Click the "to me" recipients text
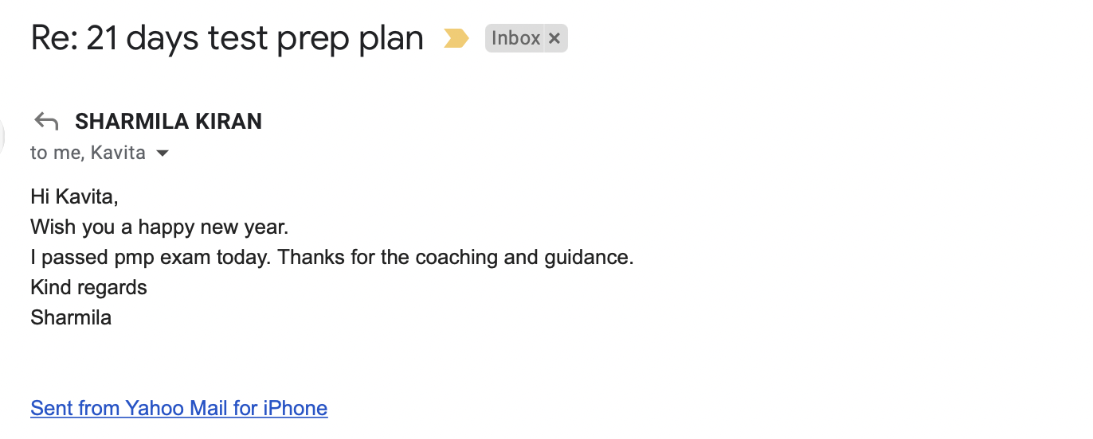 [x=54, y=153]
